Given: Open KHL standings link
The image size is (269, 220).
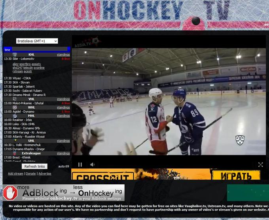Looking at the screenshot, I should (63, 55).
